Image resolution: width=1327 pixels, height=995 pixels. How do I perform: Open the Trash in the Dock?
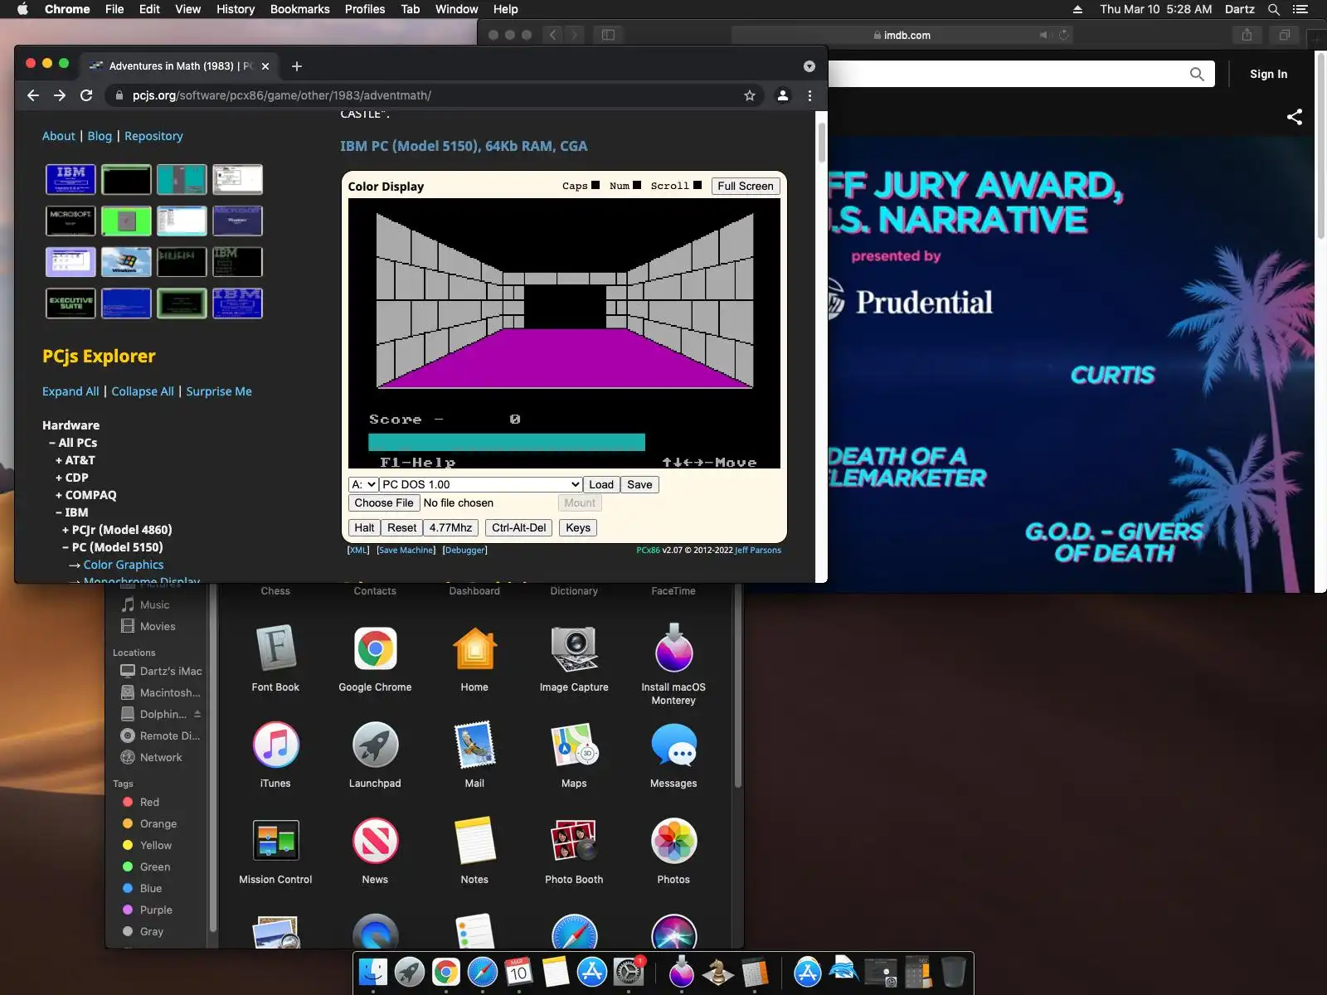pyautogui.click(x=954, y=972)
